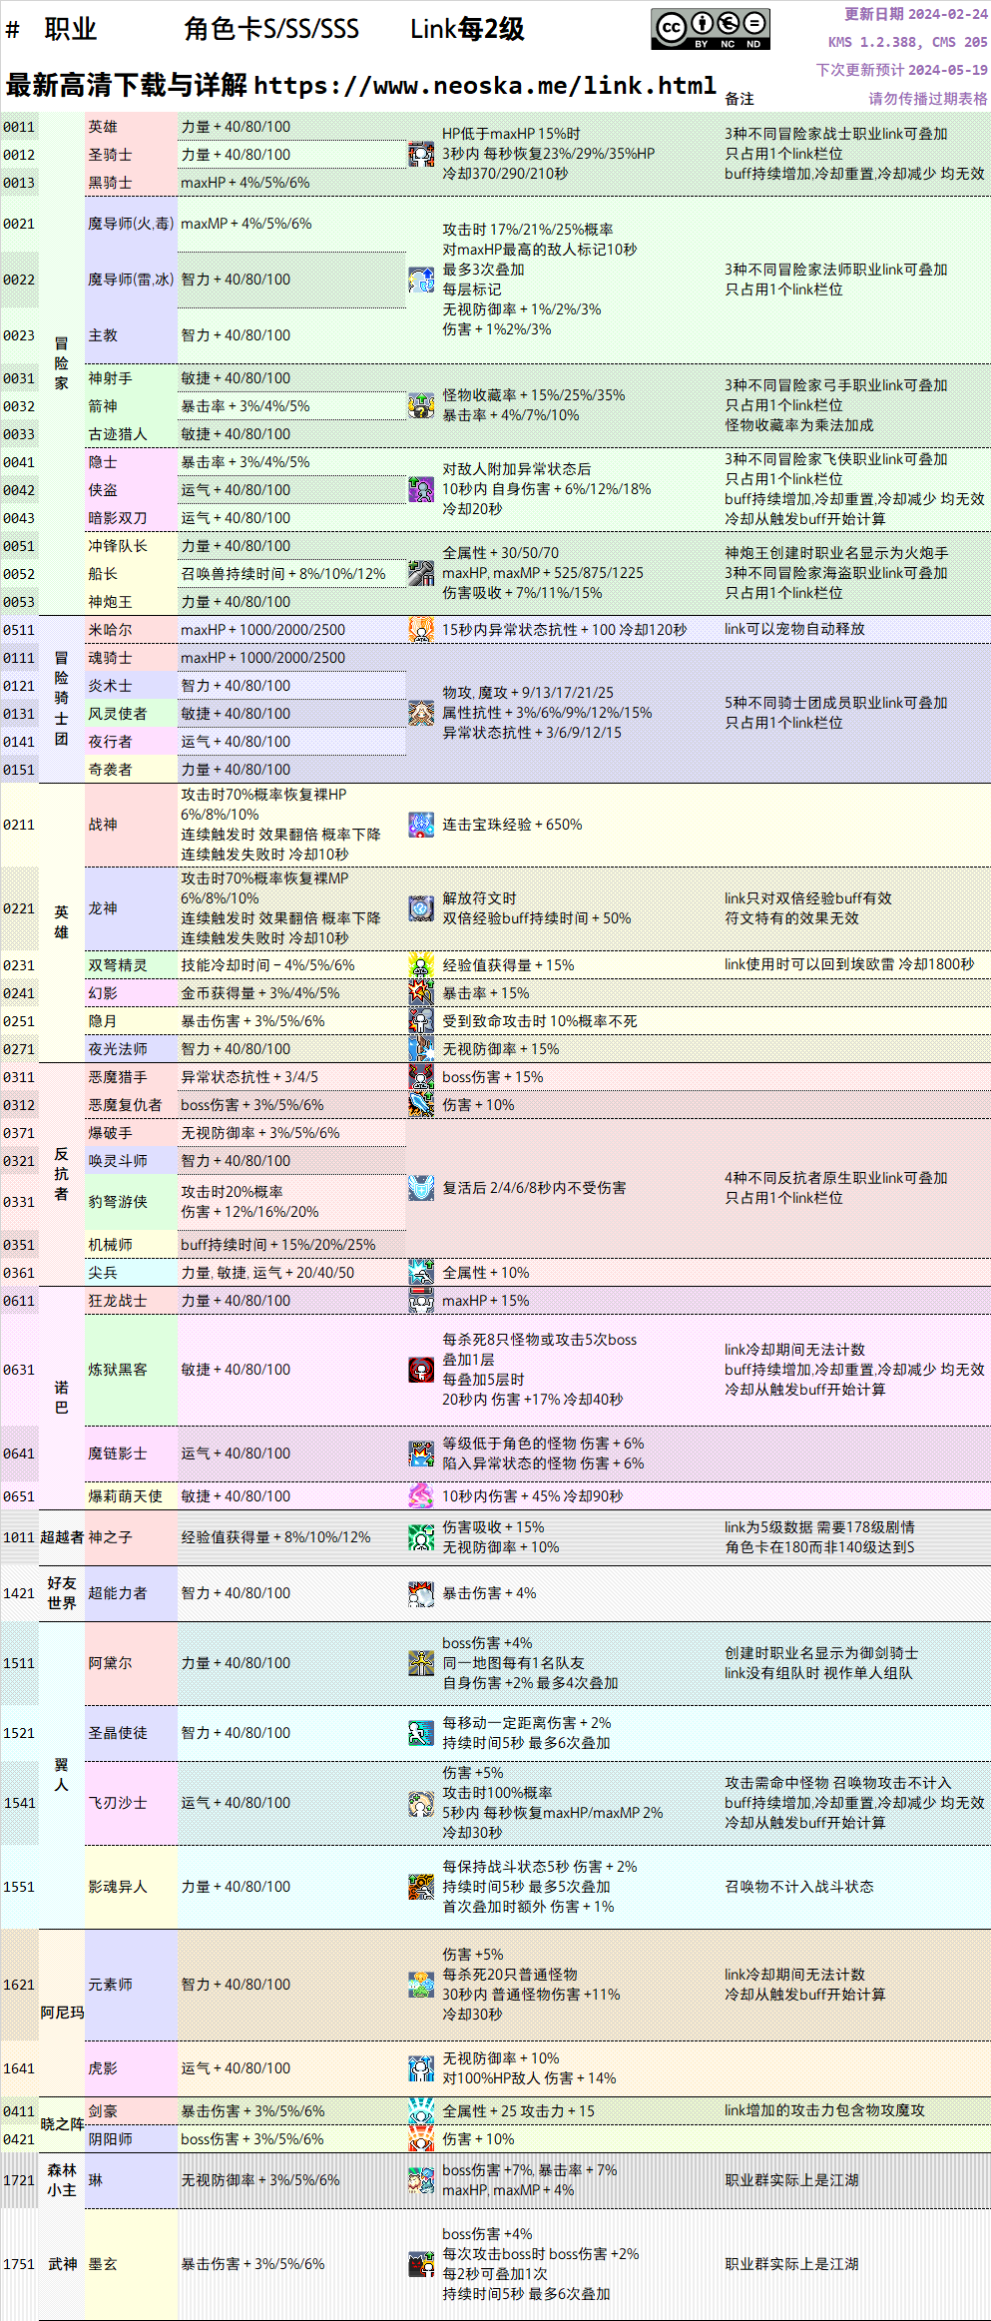Select the adventurer mage link icon (攻击时17%/21%/25%概率)
The width and height of the screenshot is (991, 2321).
coord(421,280)
